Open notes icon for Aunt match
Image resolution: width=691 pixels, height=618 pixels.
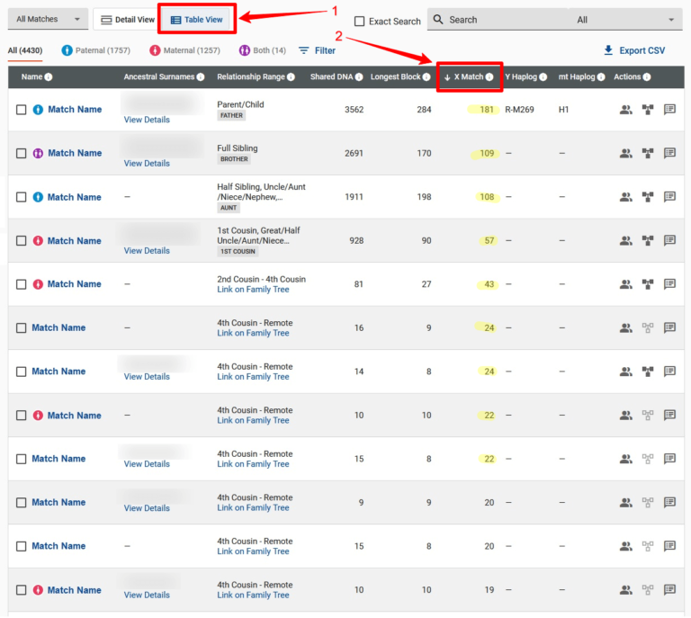[669, 197]
